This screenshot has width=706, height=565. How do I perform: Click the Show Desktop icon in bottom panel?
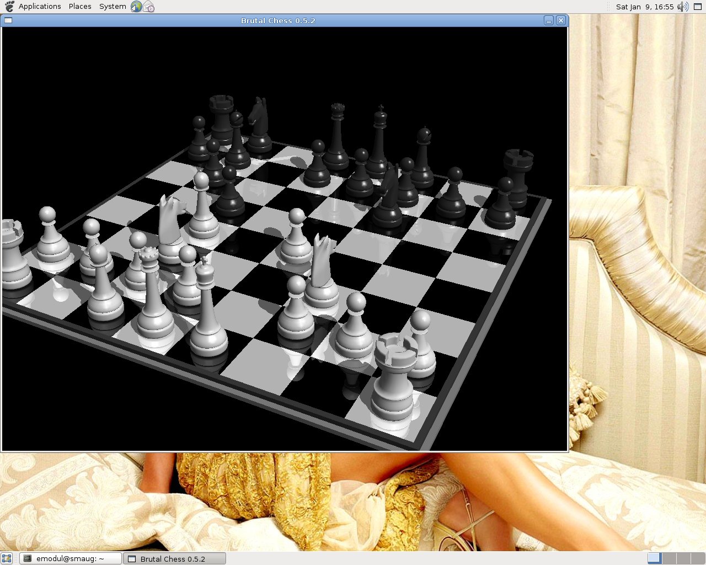(x=7, y=558)
